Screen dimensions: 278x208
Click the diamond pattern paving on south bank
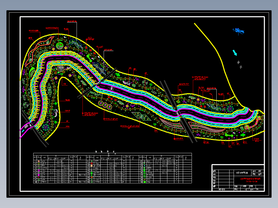click(141, 116)
